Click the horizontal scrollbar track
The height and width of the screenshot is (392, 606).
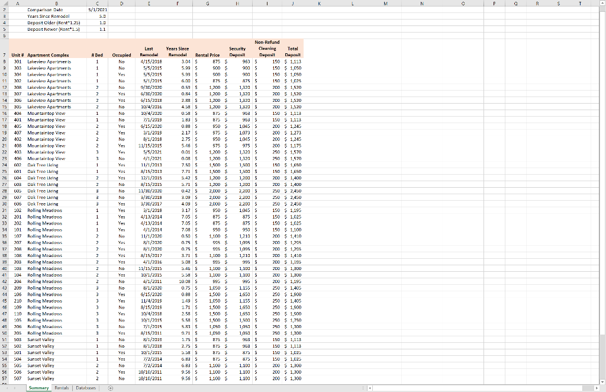tap(483, 388)
